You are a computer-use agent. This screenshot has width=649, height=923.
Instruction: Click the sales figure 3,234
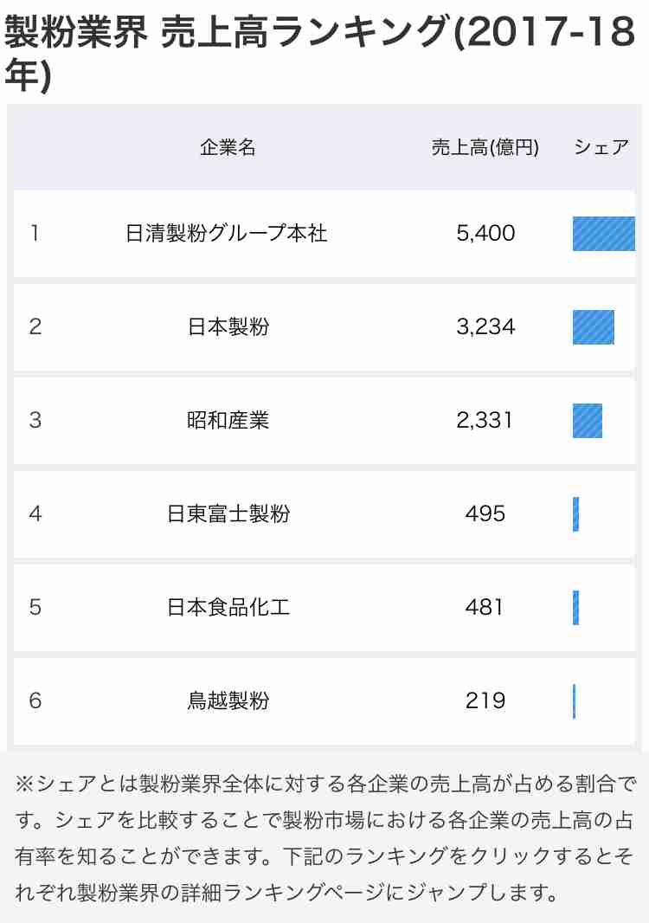485,326
